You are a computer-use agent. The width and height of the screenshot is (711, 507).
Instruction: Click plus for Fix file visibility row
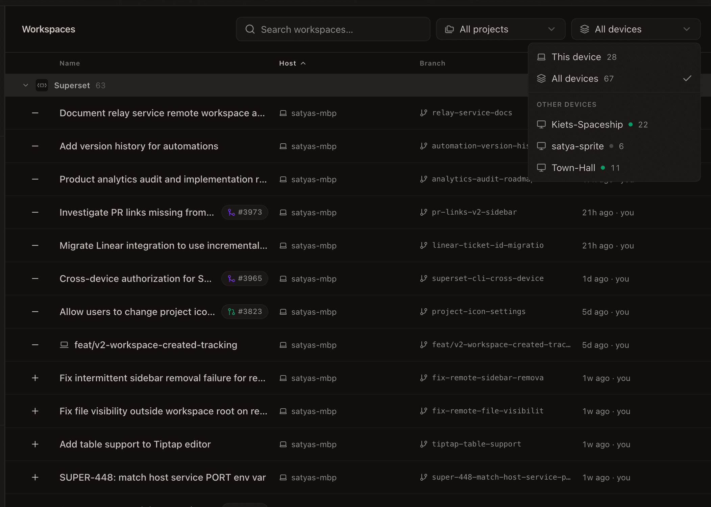[x=35, y=411]
